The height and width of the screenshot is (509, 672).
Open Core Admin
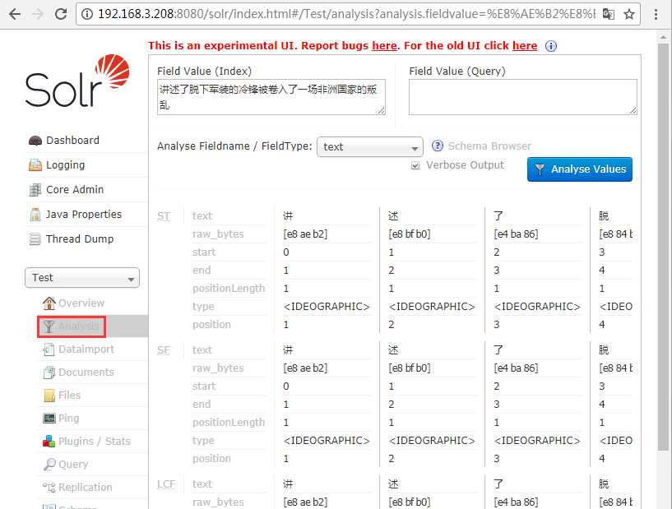click(x=75, y=189)
